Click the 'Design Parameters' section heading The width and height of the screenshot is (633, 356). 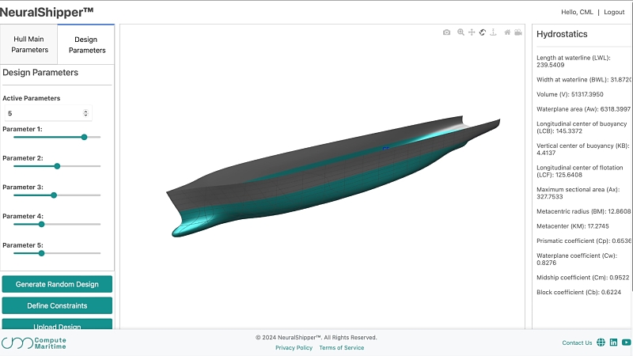(40, 73)
